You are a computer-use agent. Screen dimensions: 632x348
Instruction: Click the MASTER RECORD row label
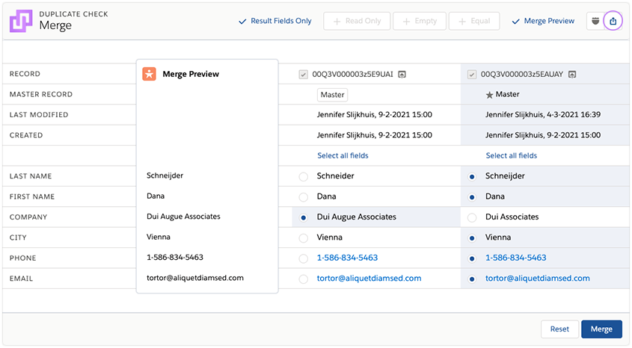coord(41,95)
